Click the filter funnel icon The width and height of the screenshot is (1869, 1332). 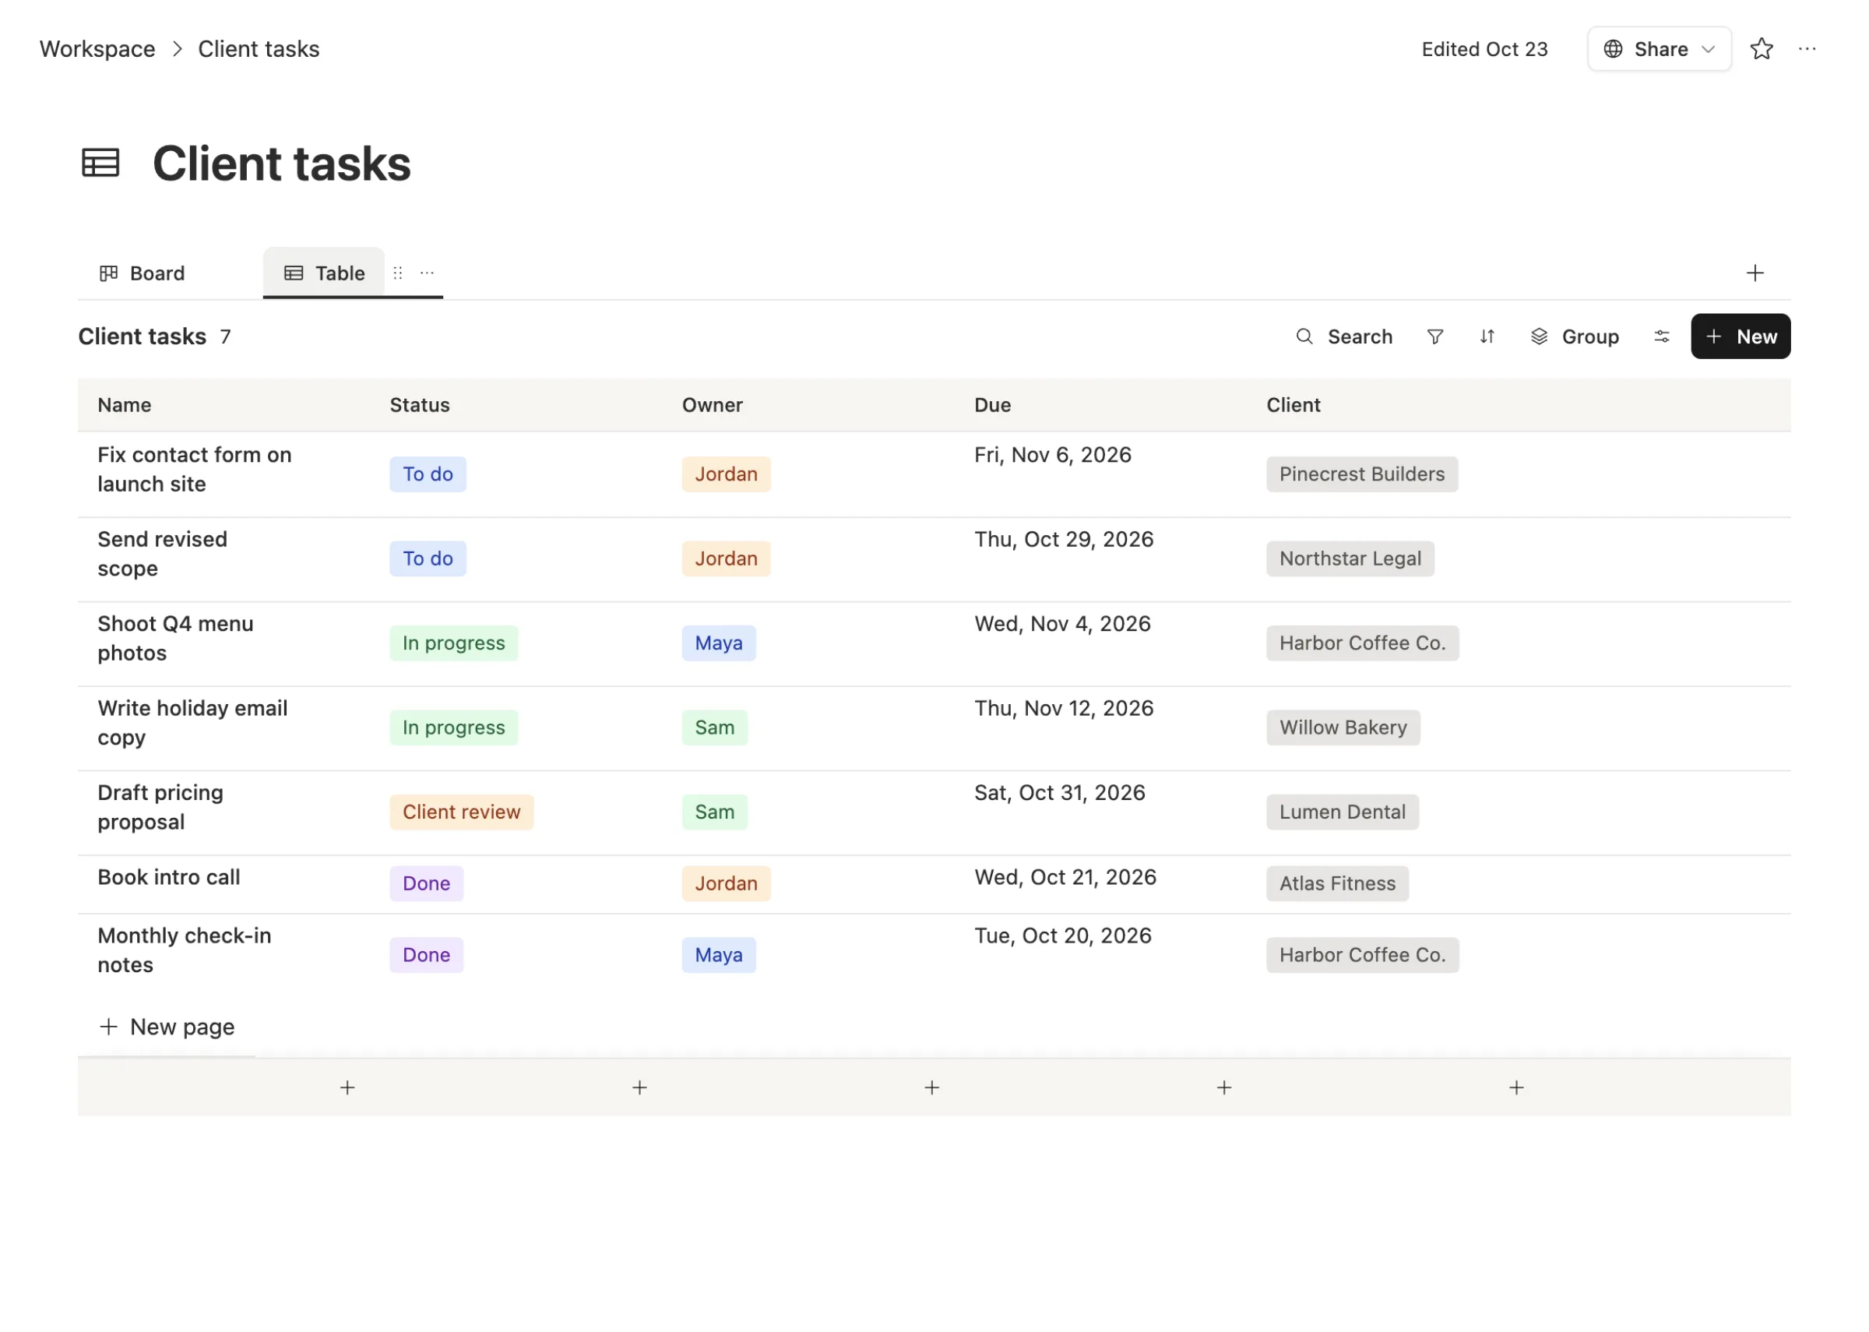(1435, 337)
